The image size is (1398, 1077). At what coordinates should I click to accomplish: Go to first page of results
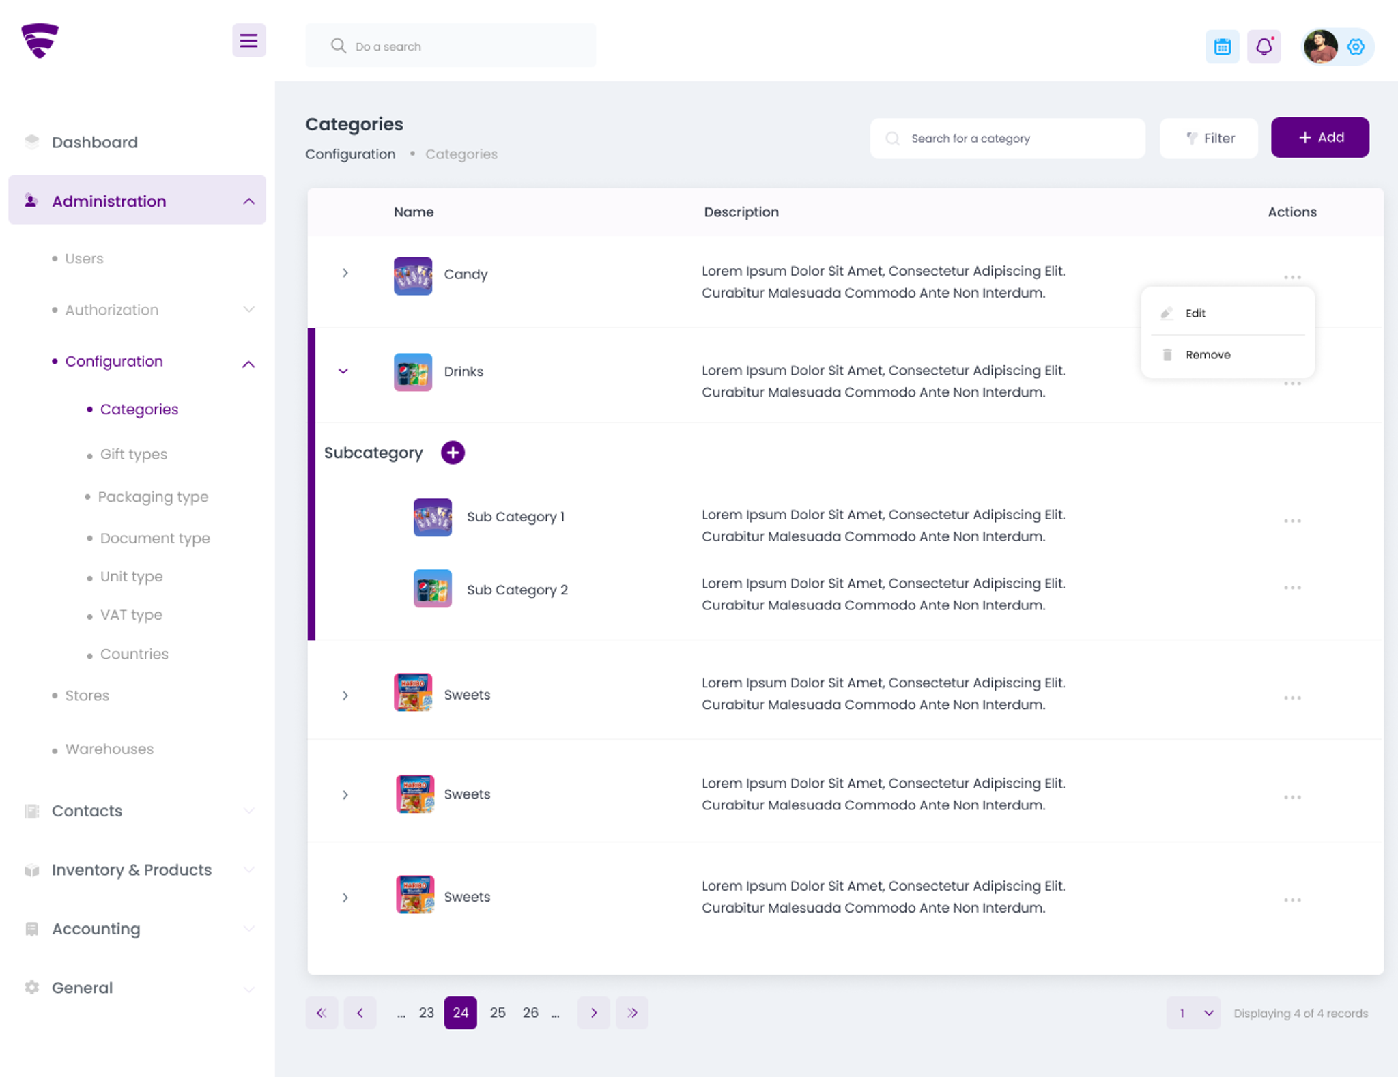coord(322,1013)
